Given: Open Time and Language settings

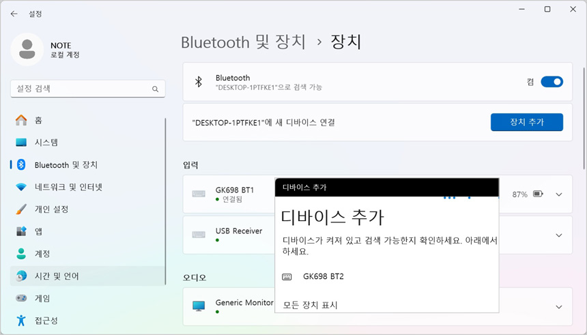Looking at the screenshot, I should click(x=57, y=276).
